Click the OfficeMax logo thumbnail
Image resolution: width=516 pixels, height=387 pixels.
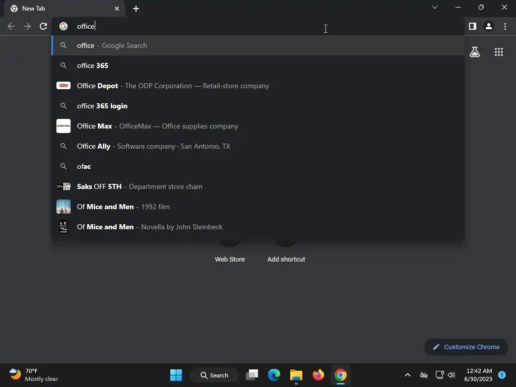(63, 126)
